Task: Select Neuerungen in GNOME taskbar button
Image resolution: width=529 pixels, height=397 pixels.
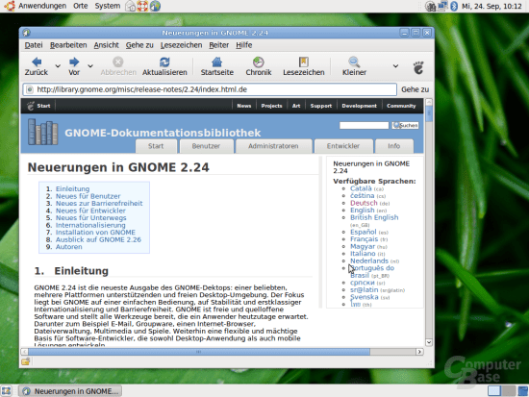Action: click(70, 391)
